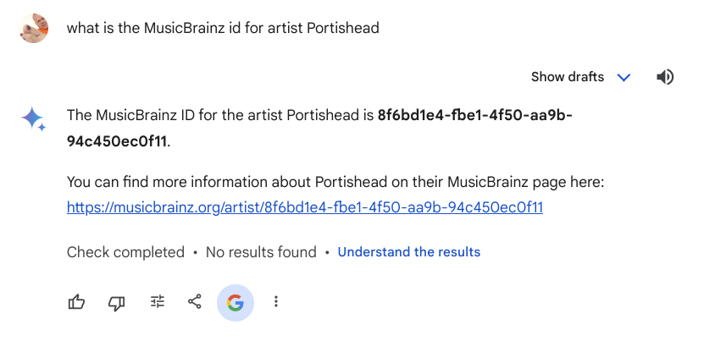Open the modify response sliders icon
Screen dimensions: 715x352
pos(158,301)
